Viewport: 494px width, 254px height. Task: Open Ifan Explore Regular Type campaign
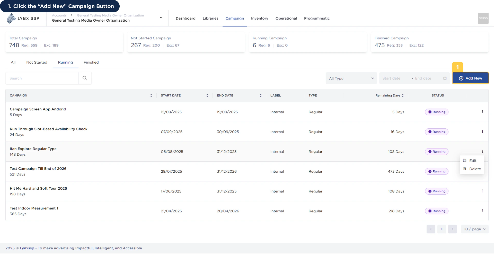(33, 149)
